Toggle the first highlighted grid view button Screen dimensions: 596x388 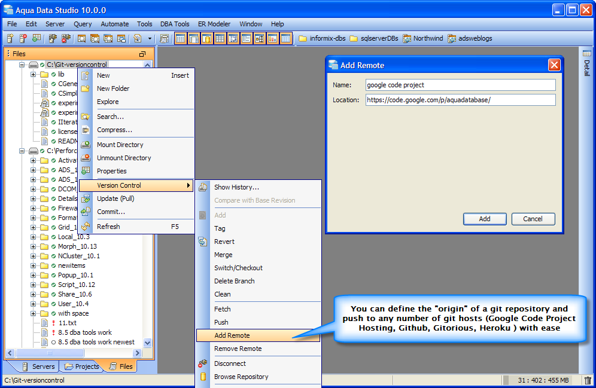181,38
